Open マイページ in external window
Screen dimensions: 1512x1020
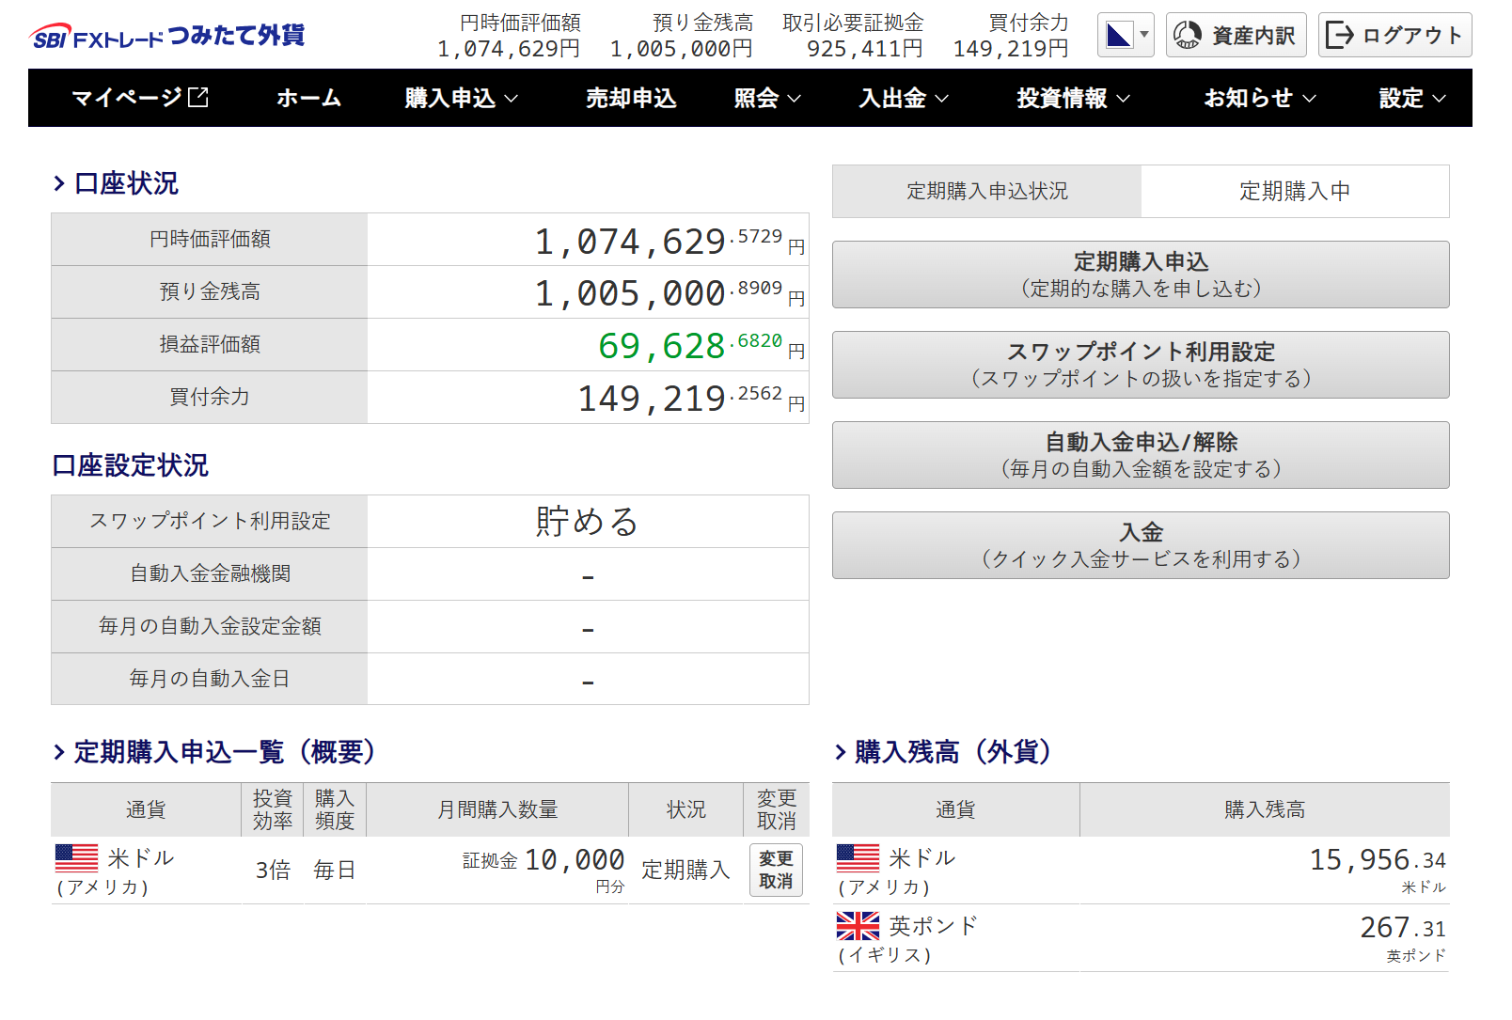click(139, 98)
